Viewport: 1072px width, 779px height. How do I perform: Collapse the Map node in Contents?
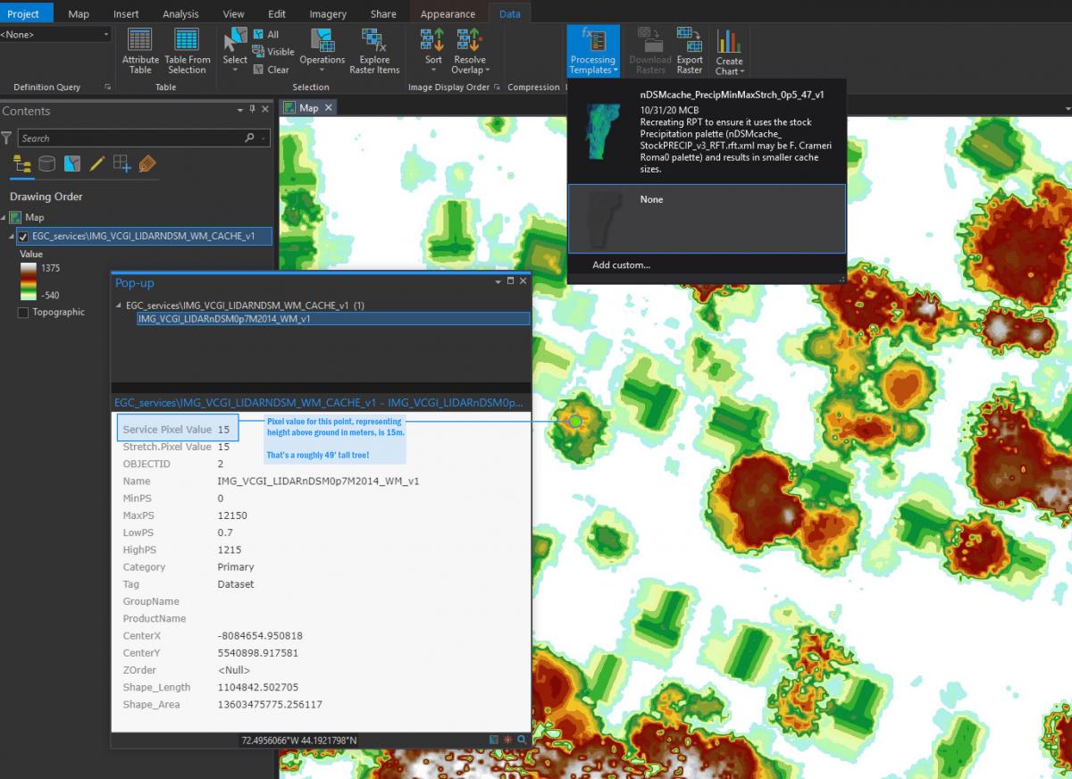pos(4,217)
